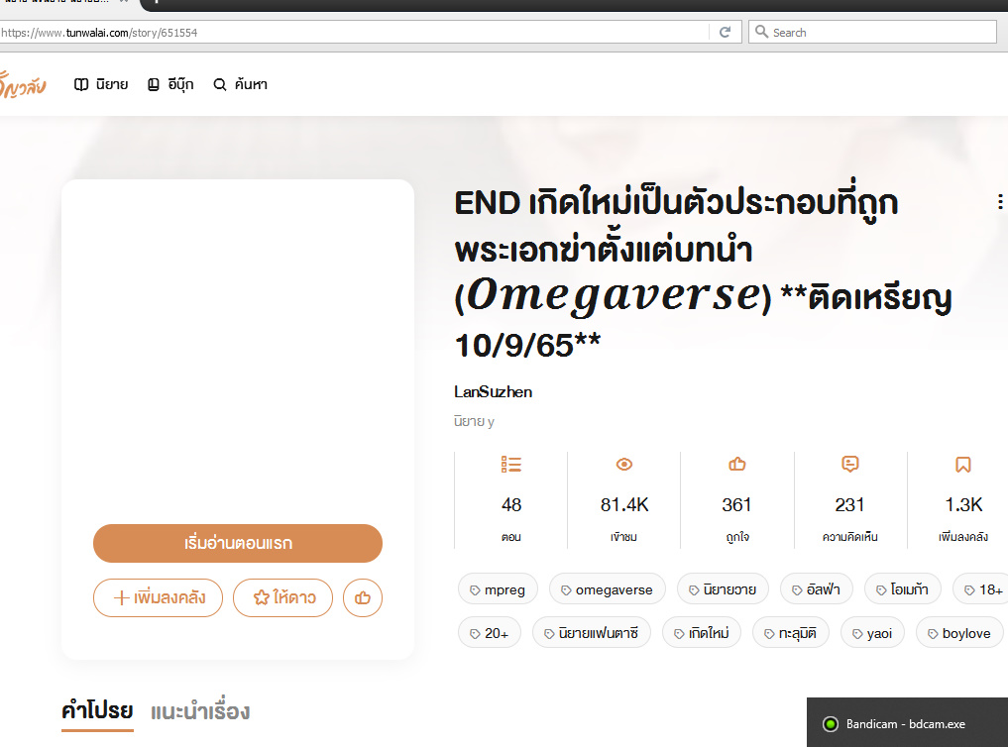Select the เกิดใหม่ tag
Screen dimensions: 1008x747
(x=702, y=633)
